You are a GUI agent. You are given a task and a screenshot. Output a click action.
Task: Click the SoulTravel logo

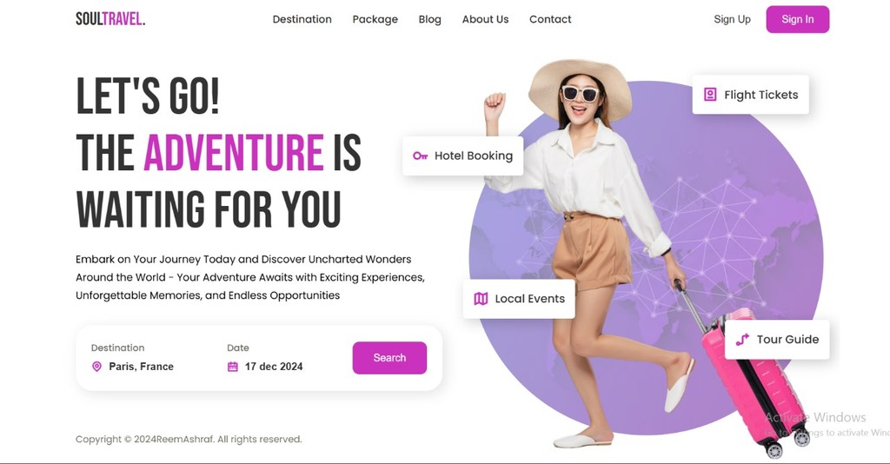tap(110, 19)
